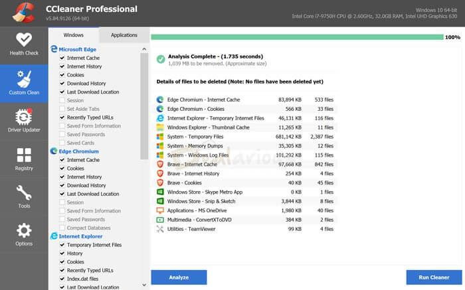Open the Health Check section
This screenshot has height=290, width=465.
coord(24,44)
